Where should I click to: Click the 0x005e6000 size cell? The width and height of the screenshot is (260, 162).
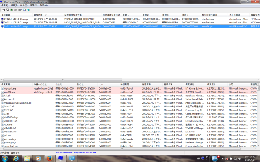click(x=105, y=89)
